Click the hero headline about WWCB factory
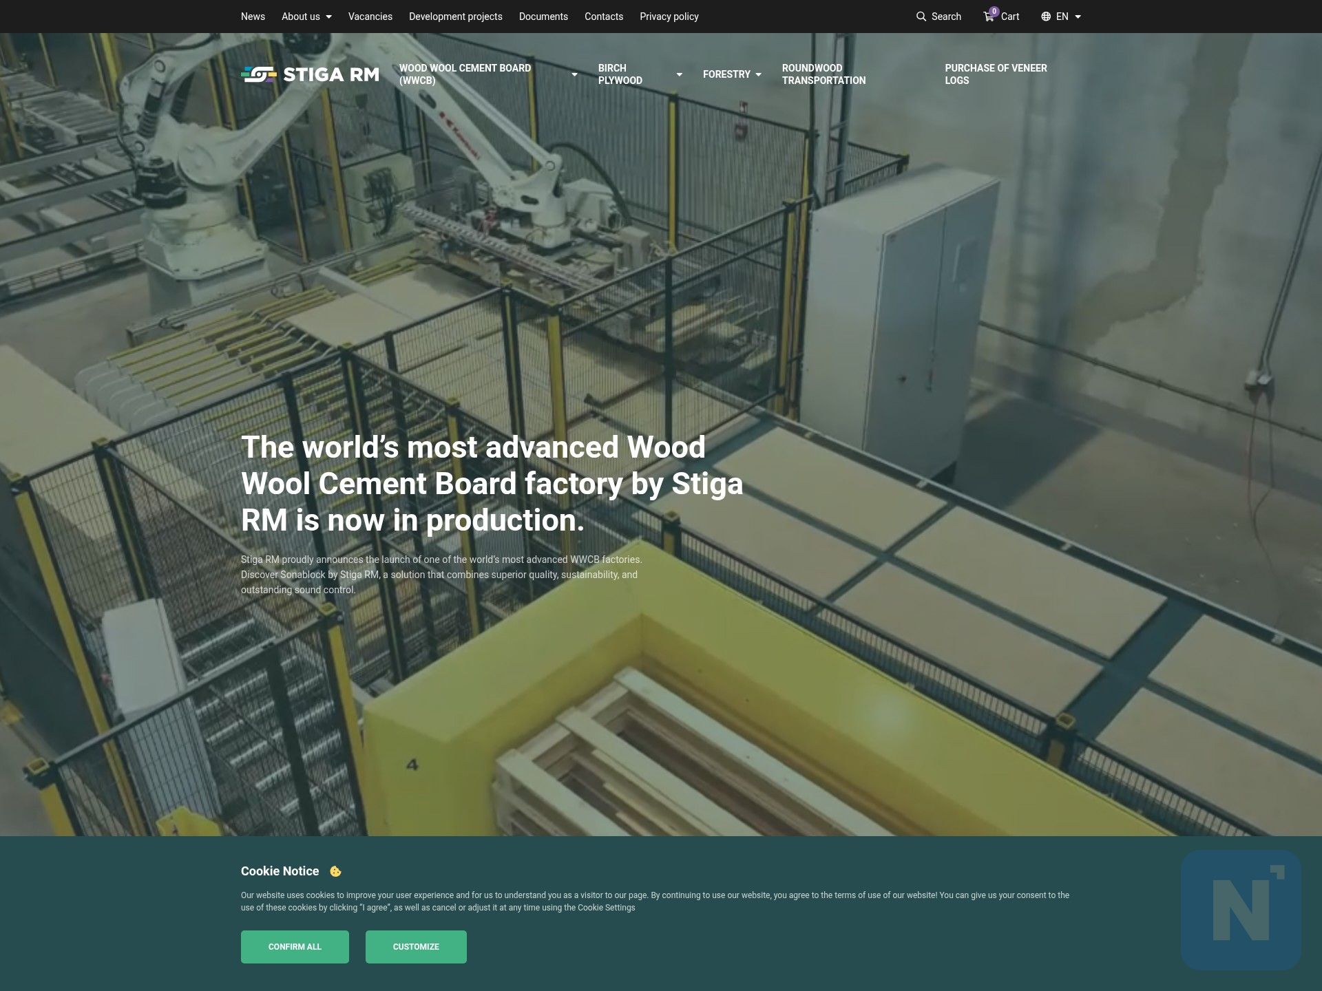 coord(492,483)
